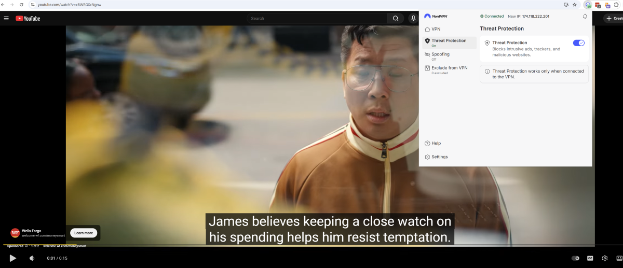Click the shield icon in Threat Protection card

(487, 43)
